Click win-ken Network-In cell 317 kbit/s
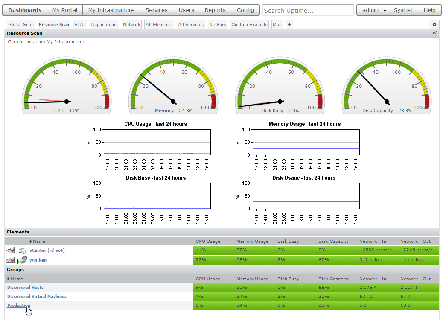 point(377,260)
